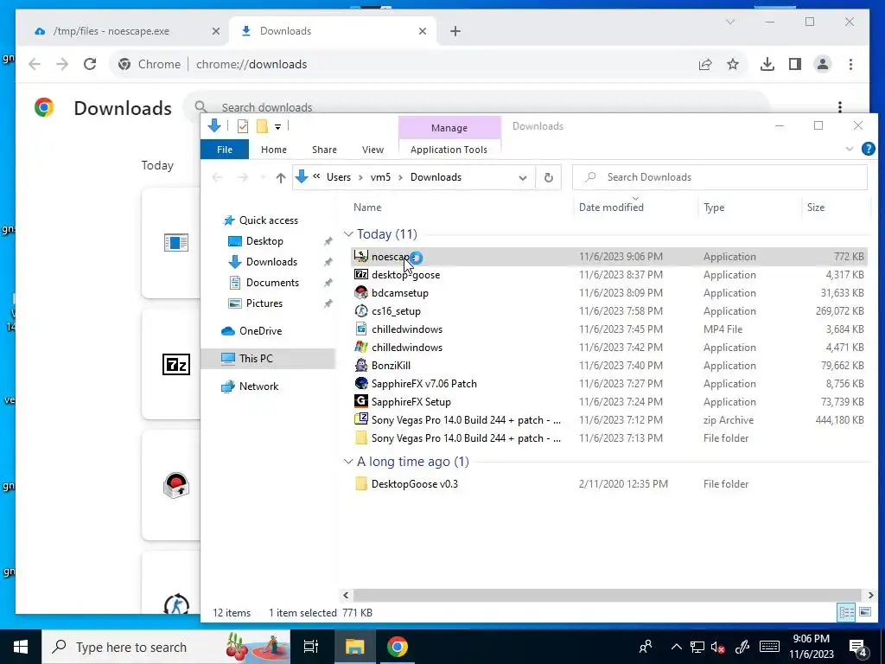Open the noescape application file icon
Image resolution: width=885 pixels, height=664 pixels.
tap(361, 256)
